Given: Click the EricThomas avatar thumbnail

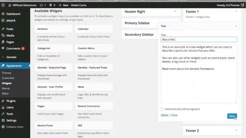Looking at the screenshot, I should tap(243, 5).
